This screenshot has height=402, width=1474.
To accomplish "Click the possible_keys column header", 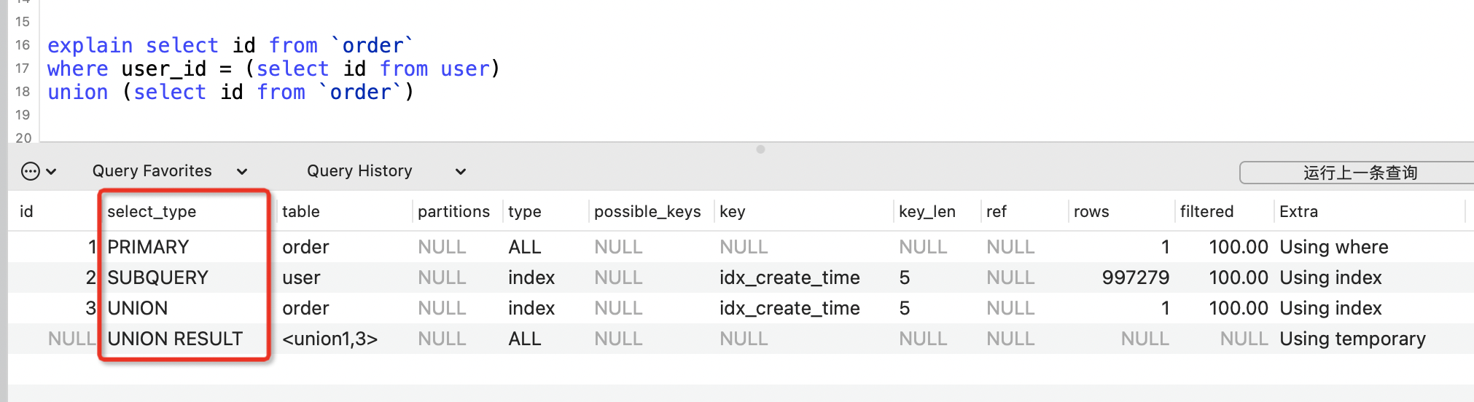I will point(647,212).
